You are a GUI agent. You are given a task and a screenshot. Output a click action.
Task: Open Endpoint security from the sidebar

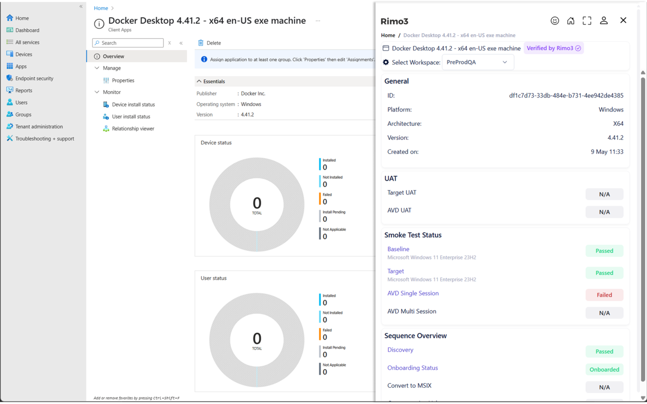[x=34, y=78]
